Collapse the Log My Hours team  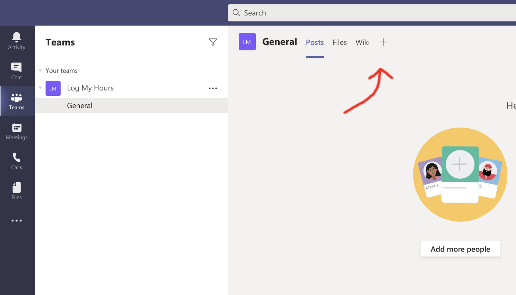(40, 88)
